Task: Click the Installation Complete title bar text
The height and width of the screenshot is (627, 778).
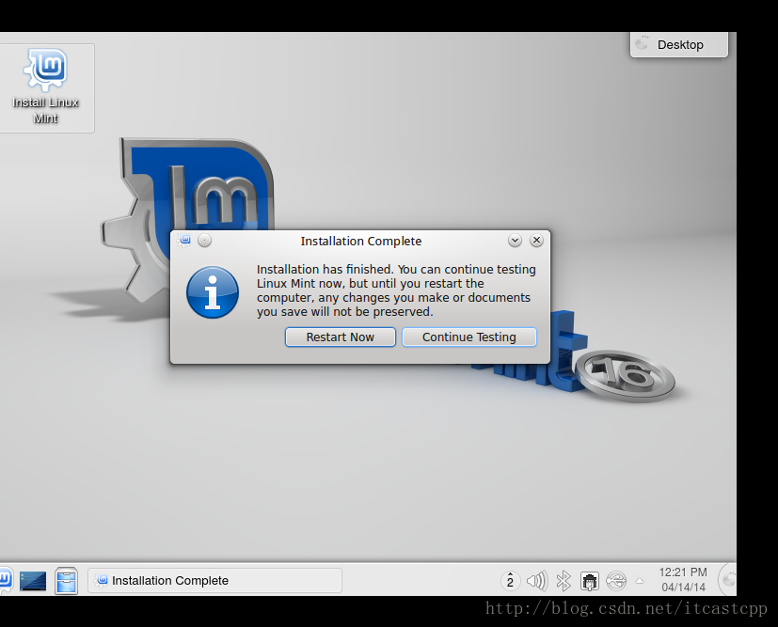Action: 360,241
